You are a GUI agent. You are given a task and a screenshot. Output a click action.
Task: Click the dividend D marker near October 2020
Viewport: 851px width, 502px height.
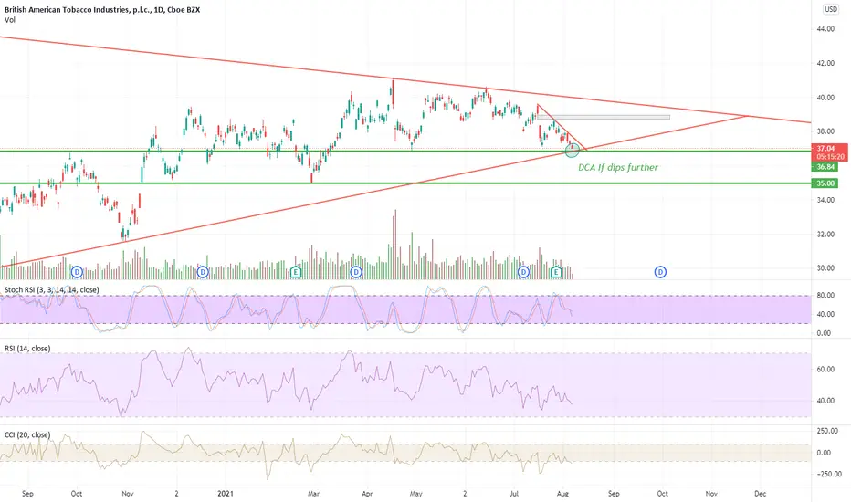tap(77, 272)
